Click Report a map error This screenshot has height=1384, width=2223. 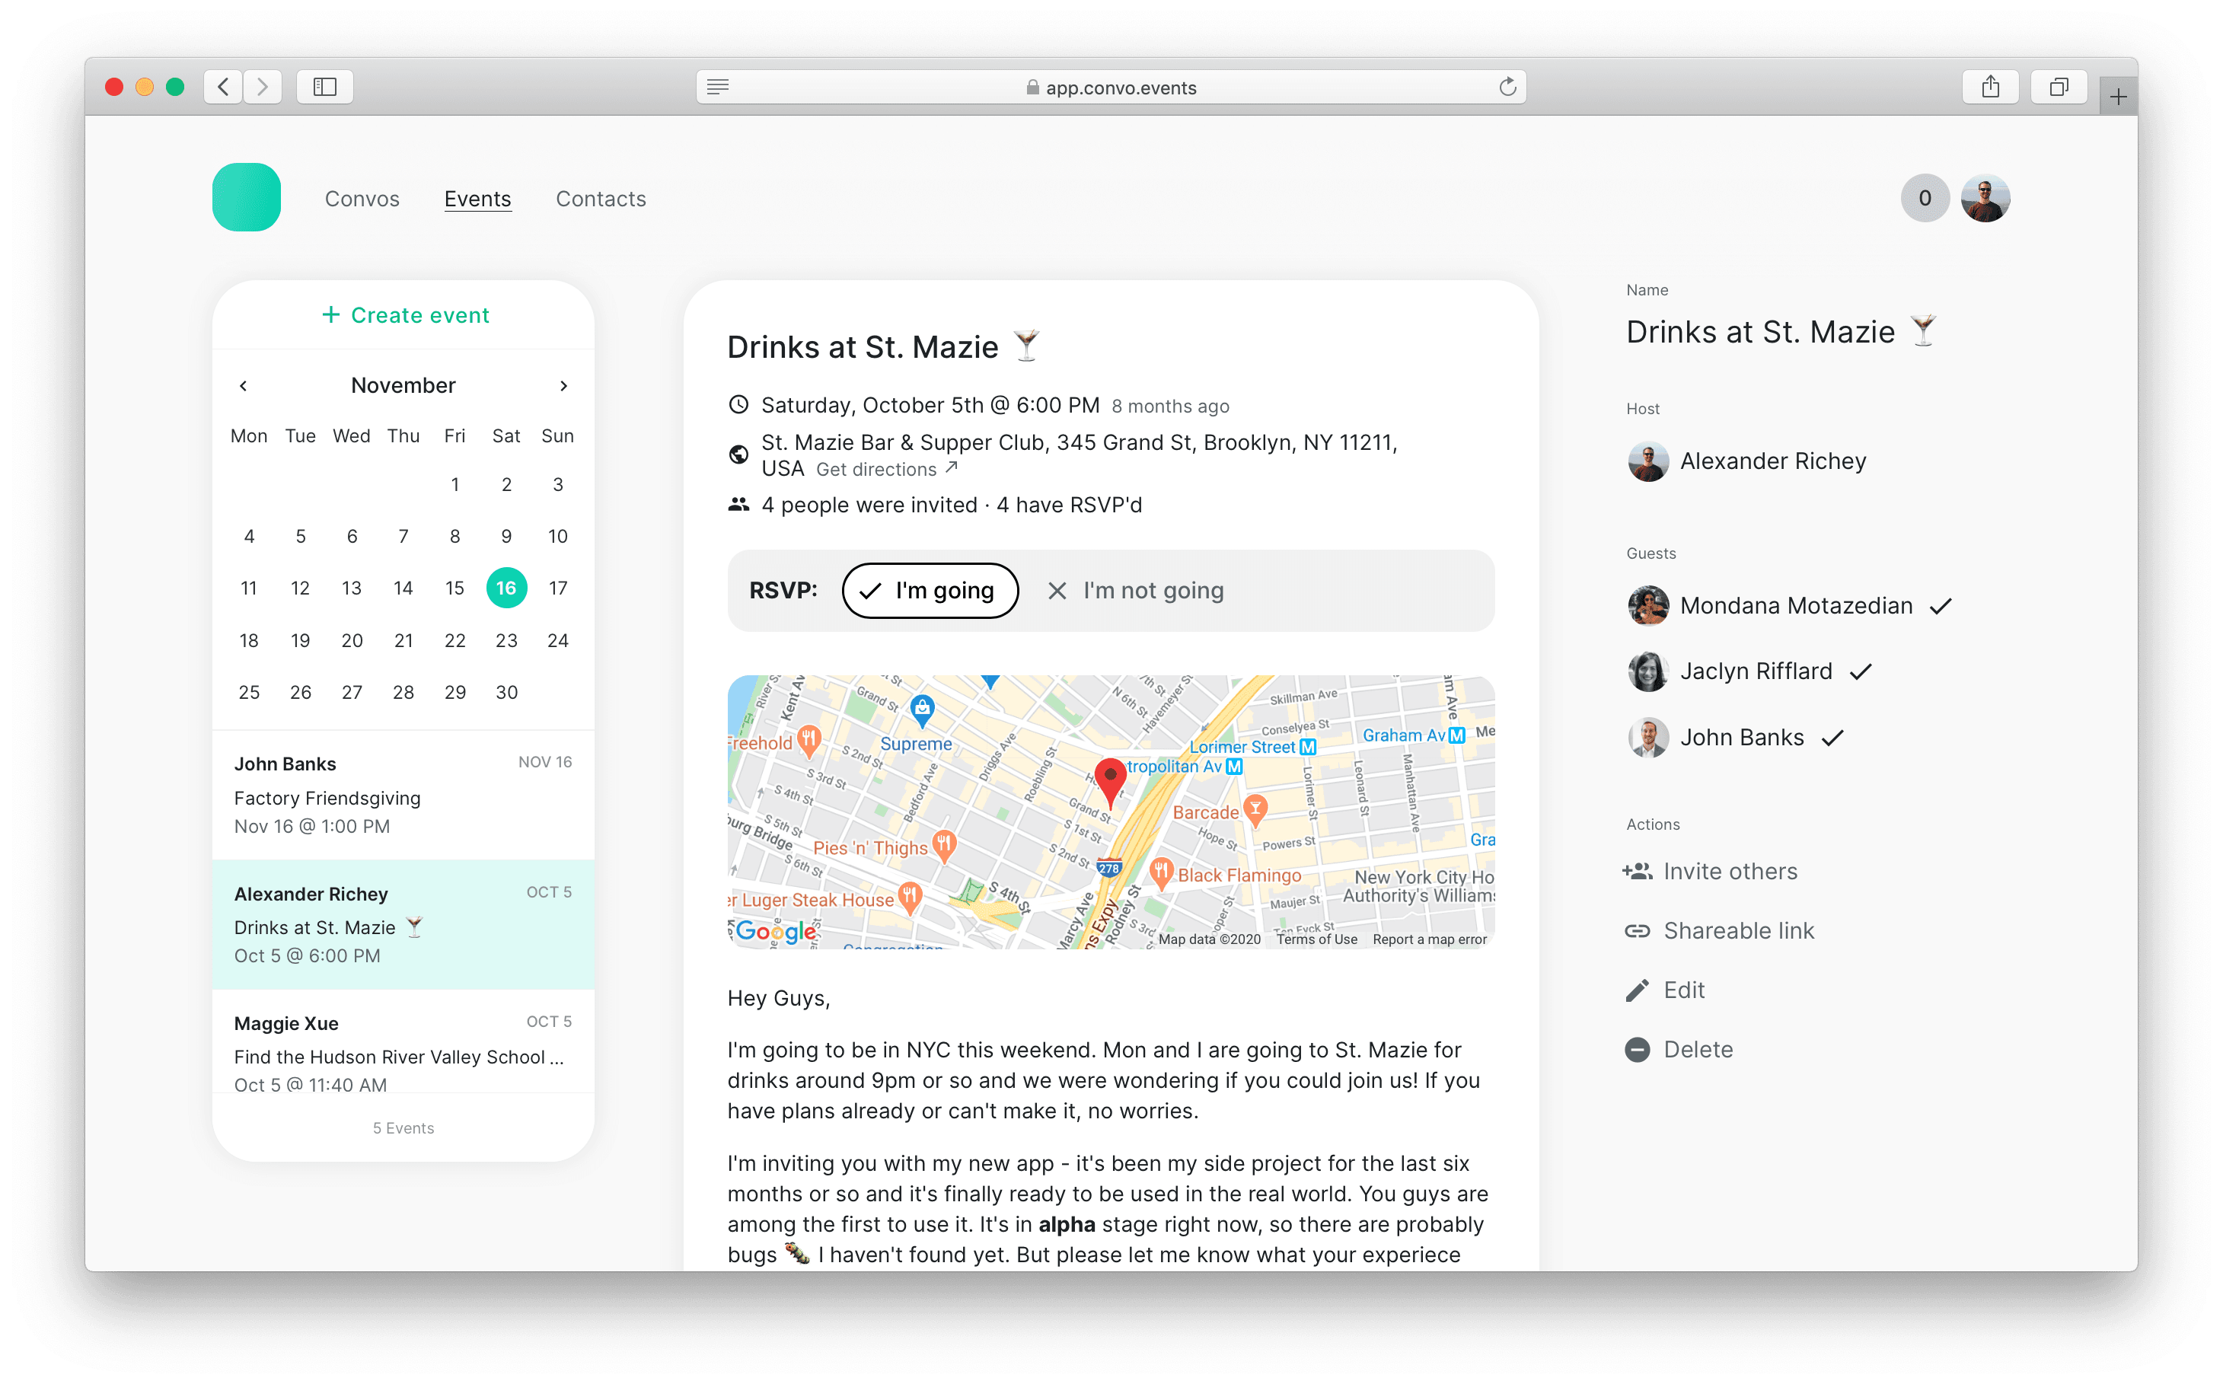[x=1429, y=939]
